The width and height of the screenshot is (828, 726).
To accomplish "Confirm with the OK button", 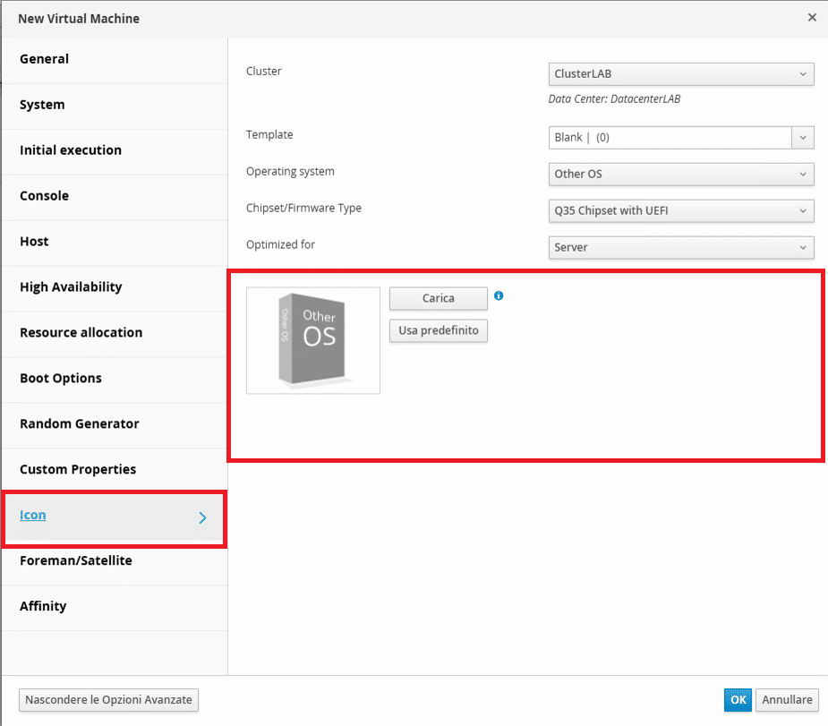I will pos(738,700).
